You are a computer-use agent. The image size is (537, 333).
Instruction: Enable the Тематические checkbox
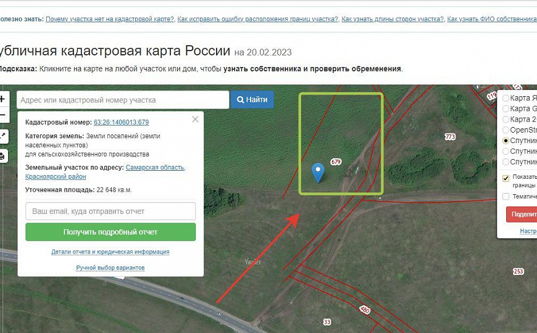[x=506, y=197]
